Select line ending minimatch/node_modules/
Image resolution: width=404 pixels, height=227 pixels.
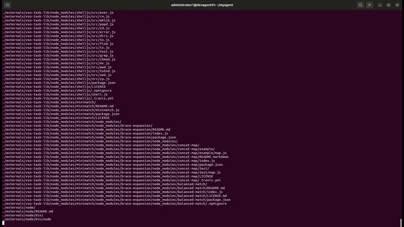(x=62, y=122)
